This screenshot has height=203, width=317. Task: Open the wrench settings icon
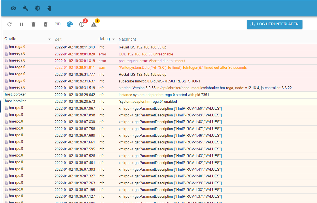pos(25,8)
